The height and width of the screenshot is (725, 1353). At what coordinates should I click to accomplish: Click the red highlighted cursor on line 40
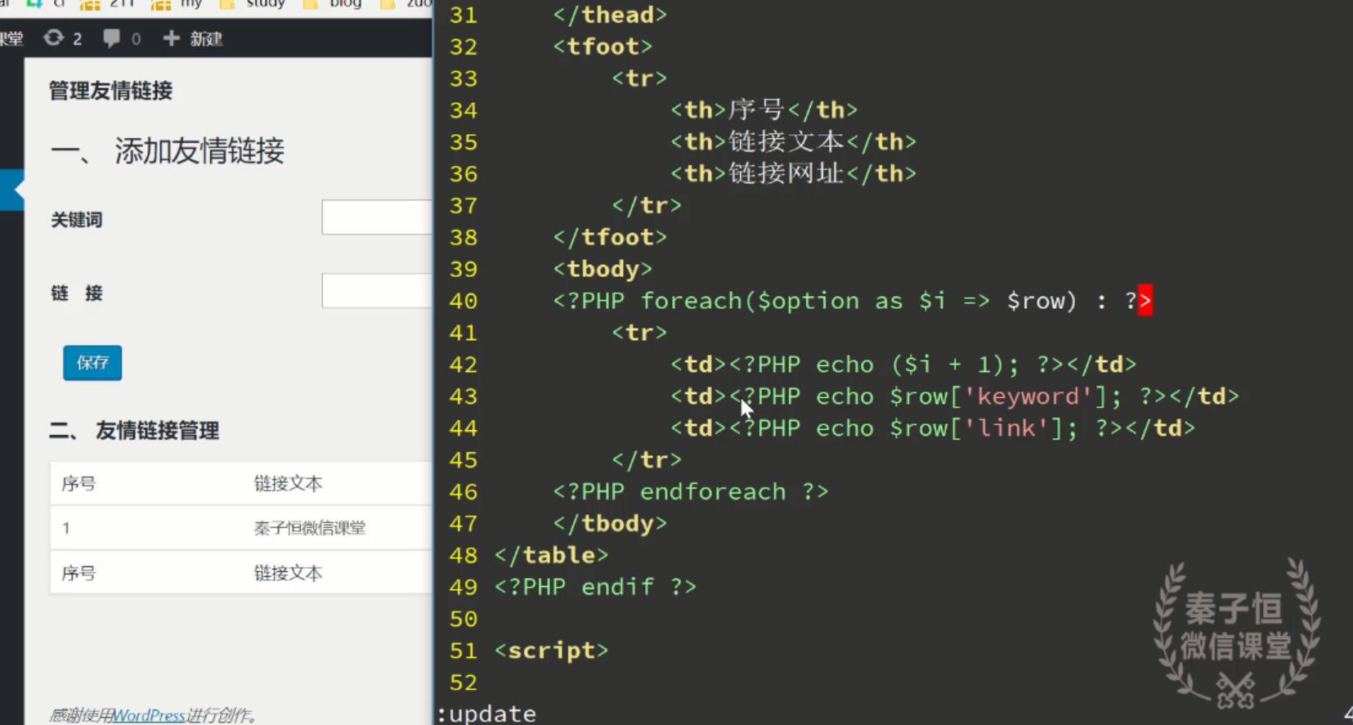coord(1145,301)
